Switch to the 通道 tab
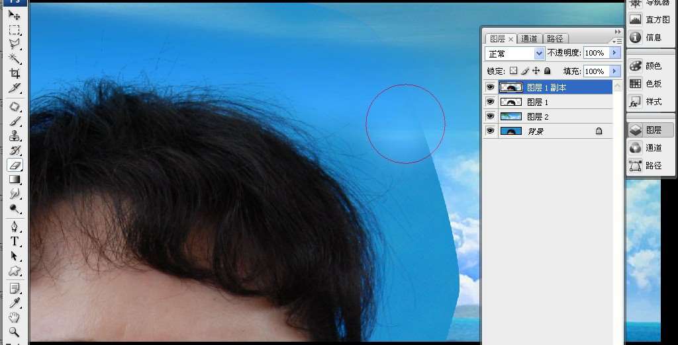Image resolution: width=678 pixels, height=345 pixels. point(529,39)
